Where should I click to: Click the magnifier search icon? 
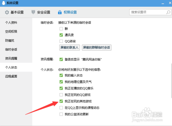pyautogui.click(x=168, y=12)
